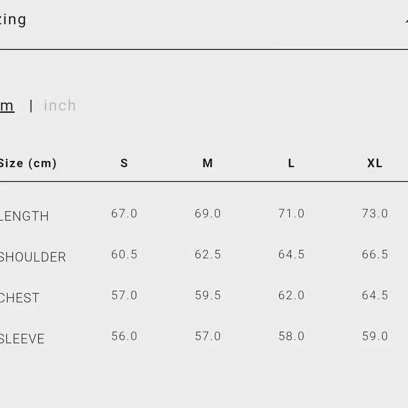The height and width of the screenshot is (408, 408).
Task: Click the 59.0 sleeve value for XL
Action: coord(375,336)
